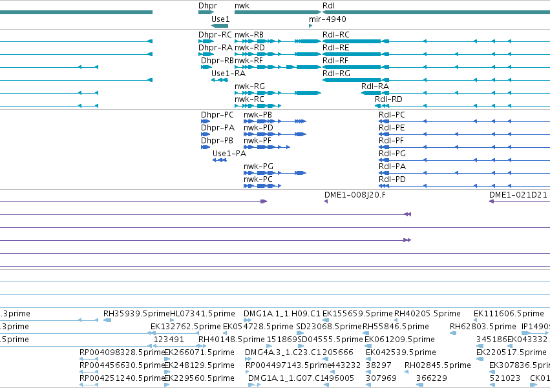
Task: Select the mir-4940 gene marker
Action: point(310,26)
